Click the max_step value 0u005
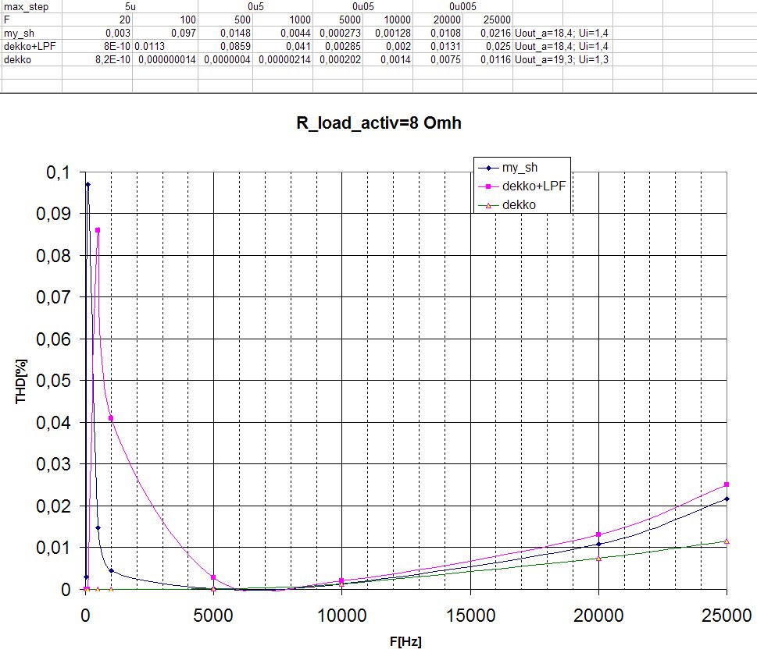Screen dimensions: 757x653 tap(462, 7)
